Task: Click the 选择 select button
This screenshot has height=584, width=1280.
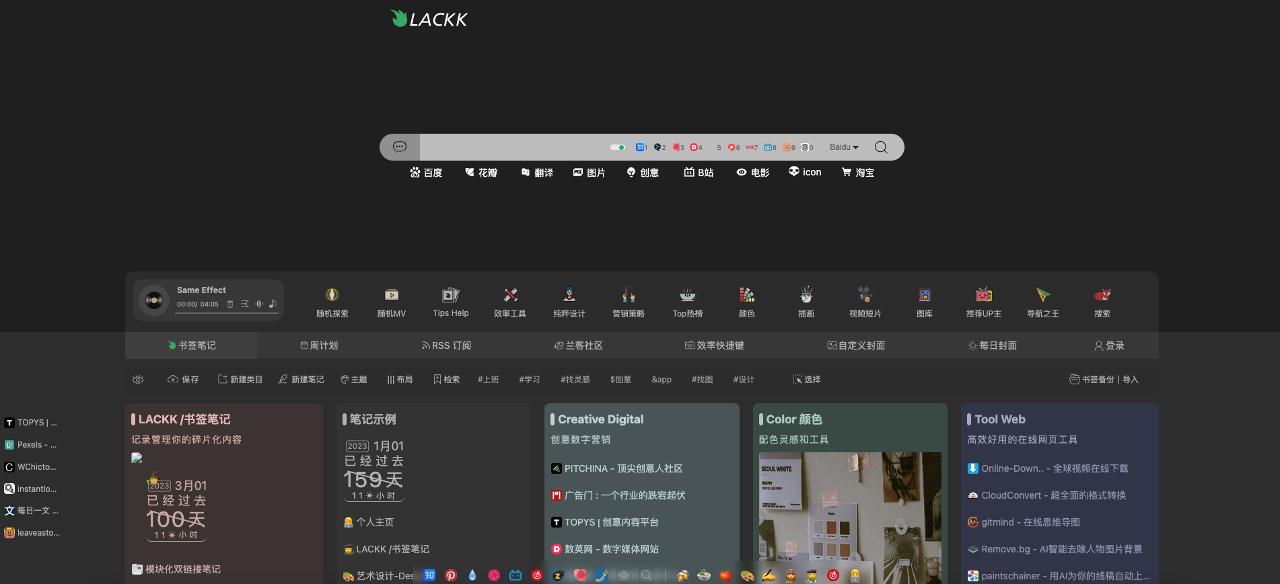Action: [x=806, y=380]
